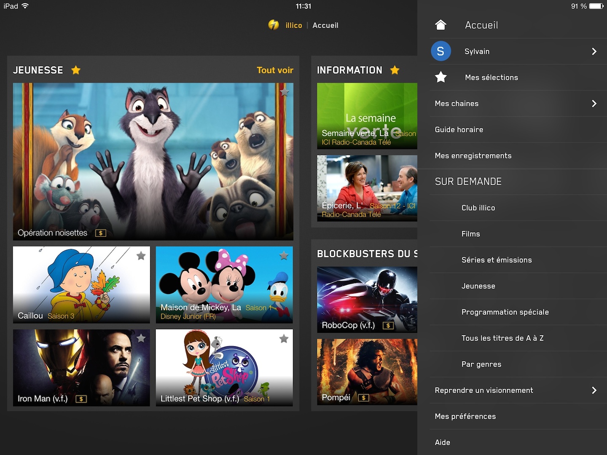Expand Reprendre un visionnement chevron
607x455 pixels.
(x=594, y=391)
